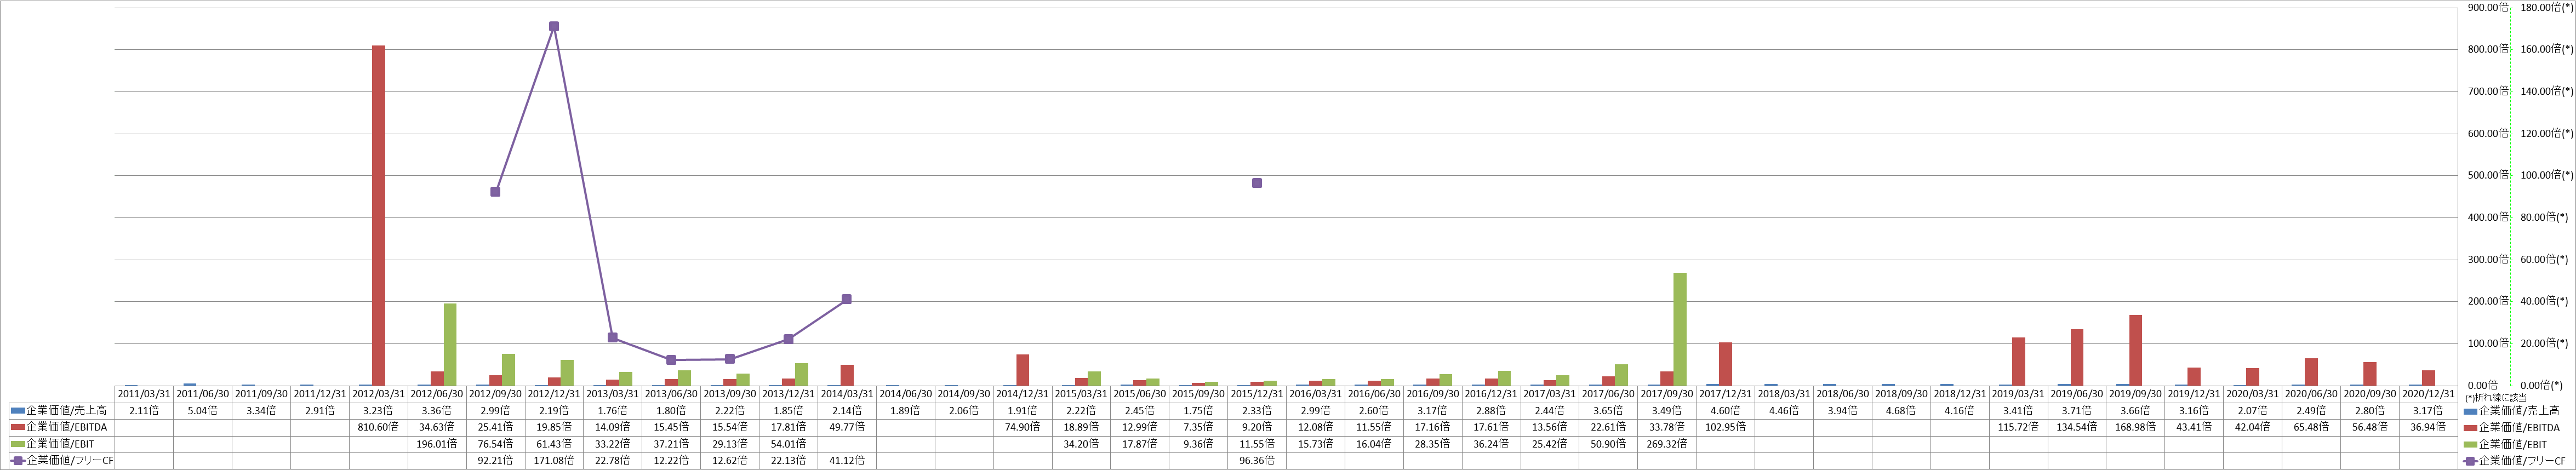
Task: Click the 2.07倍 cell under 2020/03/31
Action: 2253,411
